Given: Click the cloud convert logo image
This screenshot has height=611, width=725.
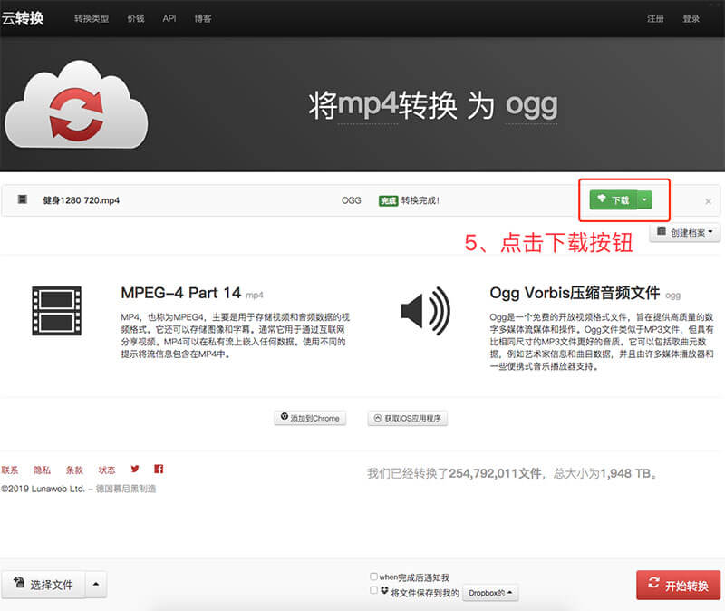Looking at the screenshot, I should [76, 105].
